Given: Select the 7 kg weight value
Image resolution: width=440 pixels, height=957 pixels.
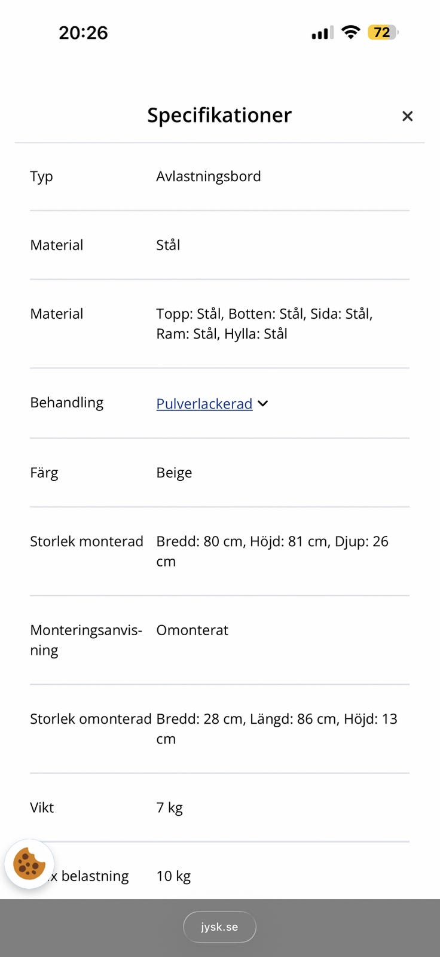Looking at the screenshot, I should tap(169, 807).
